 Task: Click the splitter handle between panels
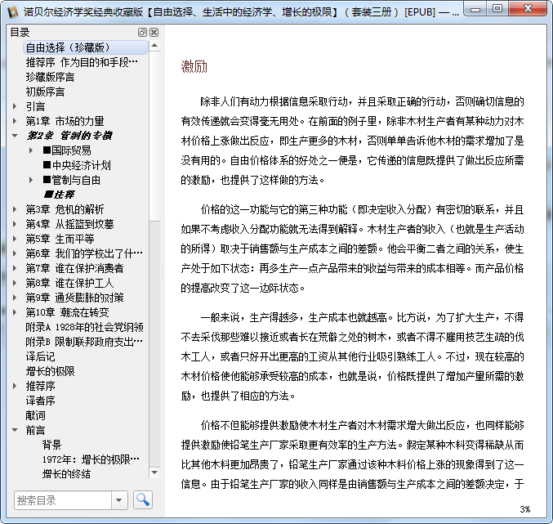point(163,271)
